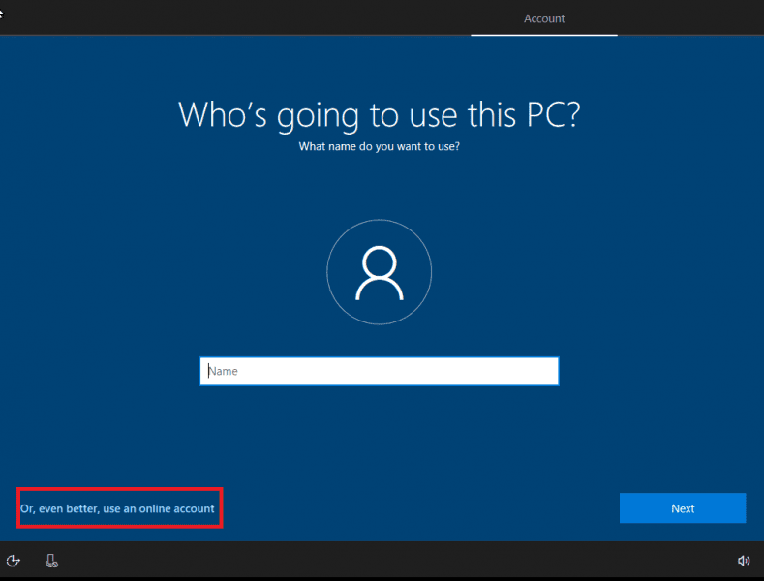This screenshot has width=764, height=581.
Task: Click the user avatar circle icon
Action: click(x=379, y=272)
